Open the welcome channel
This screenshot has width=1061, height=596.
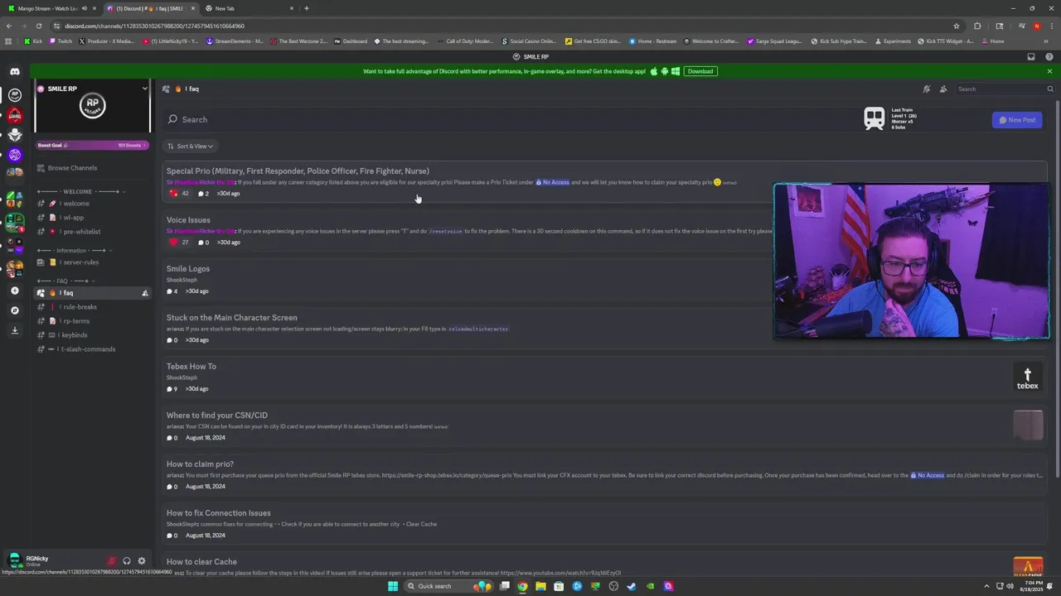click(x=92, y=204)
